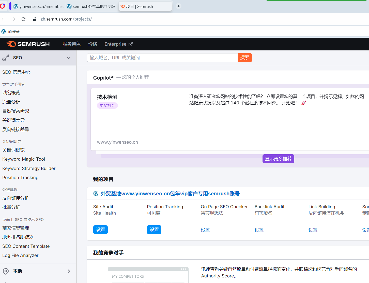Click the external link icon beside Enterprise
This screenshot has width=369, height=283.
pos(131,44)
